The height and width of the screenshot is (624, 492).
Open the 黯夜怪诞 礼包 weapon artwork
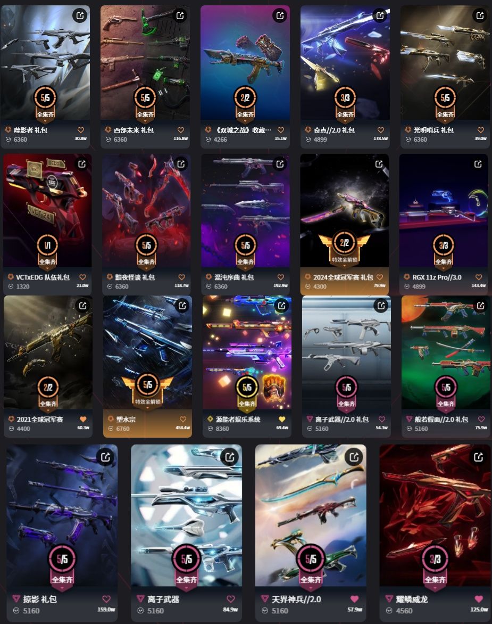click(146, 211)
